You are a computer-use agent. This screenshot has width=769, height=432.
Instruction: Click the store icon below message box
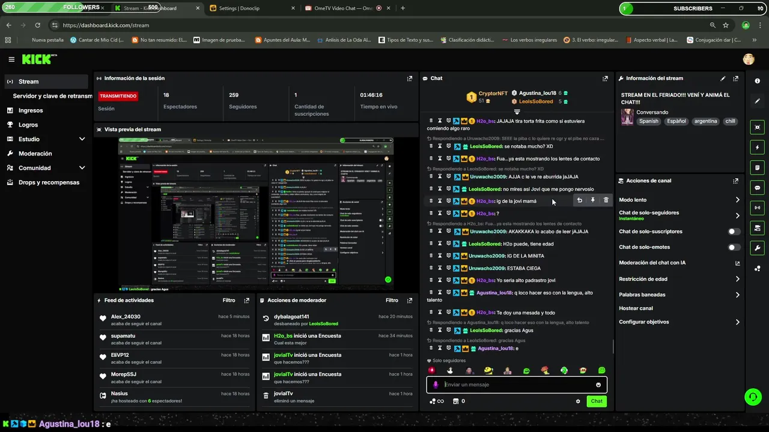(455, 401)
